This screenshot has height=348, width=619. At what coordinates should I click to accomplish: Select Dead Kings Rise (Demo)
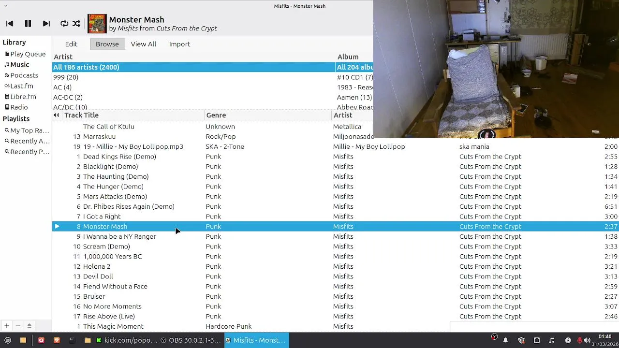[119, 157]
